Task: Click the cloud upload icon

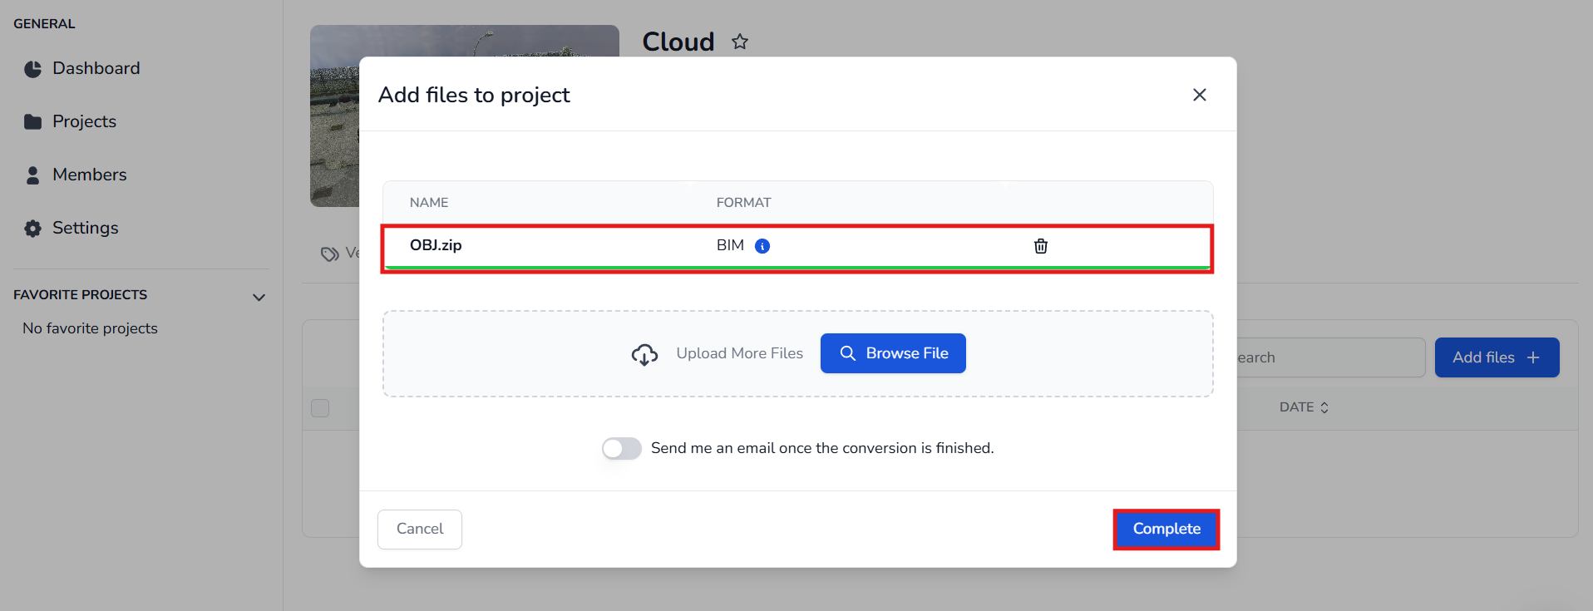Action: [644, 355]
